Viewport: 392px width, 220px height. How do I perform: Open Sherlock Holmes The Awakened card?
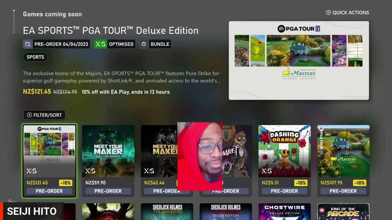pyautogui.click(x=167, y=211)
